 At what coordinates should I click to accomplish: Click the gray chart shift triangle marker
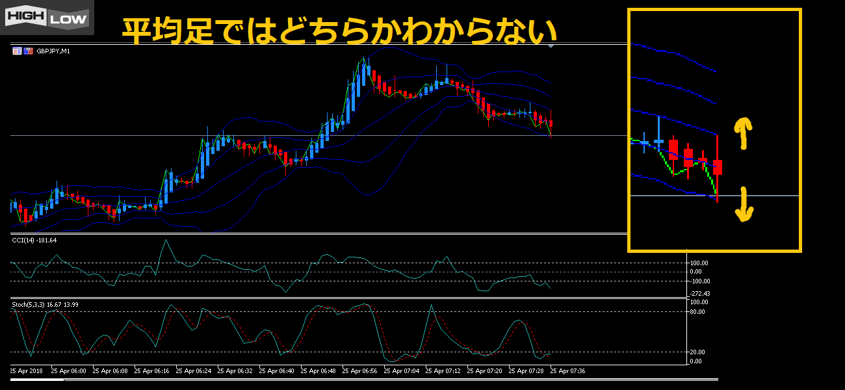pos(551,46)
